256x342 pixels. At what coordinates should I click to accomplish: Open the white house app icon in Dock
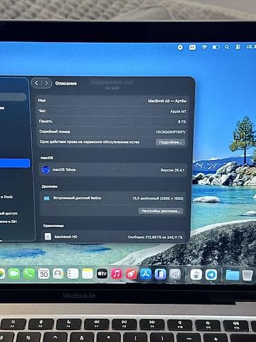click(196, 274)
